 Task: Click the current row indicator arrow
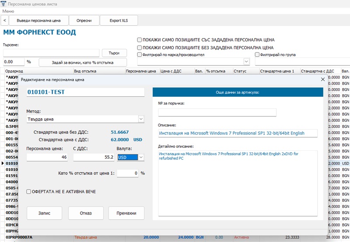[x=3, y=163]
